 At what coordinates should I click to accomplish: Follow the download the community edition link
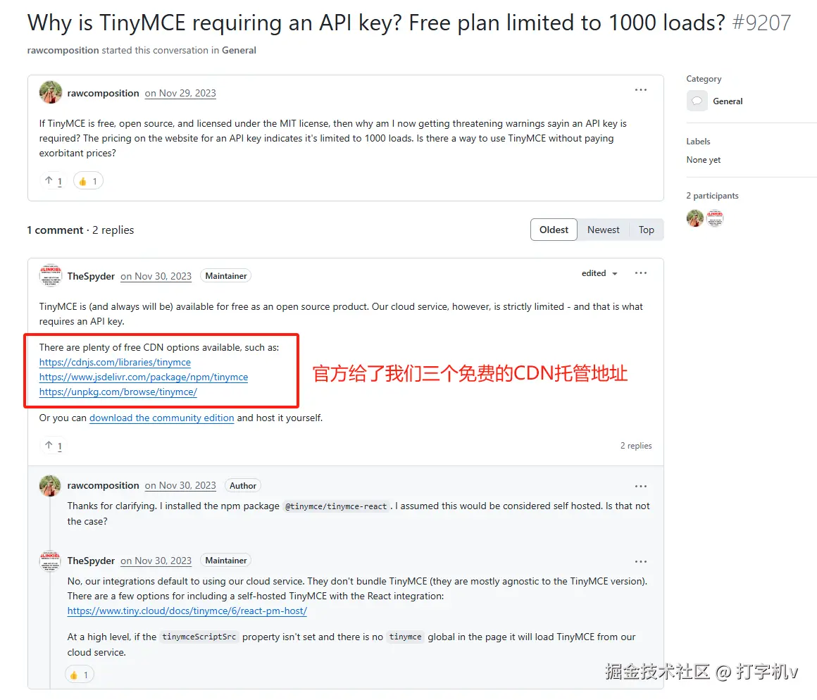161,418
